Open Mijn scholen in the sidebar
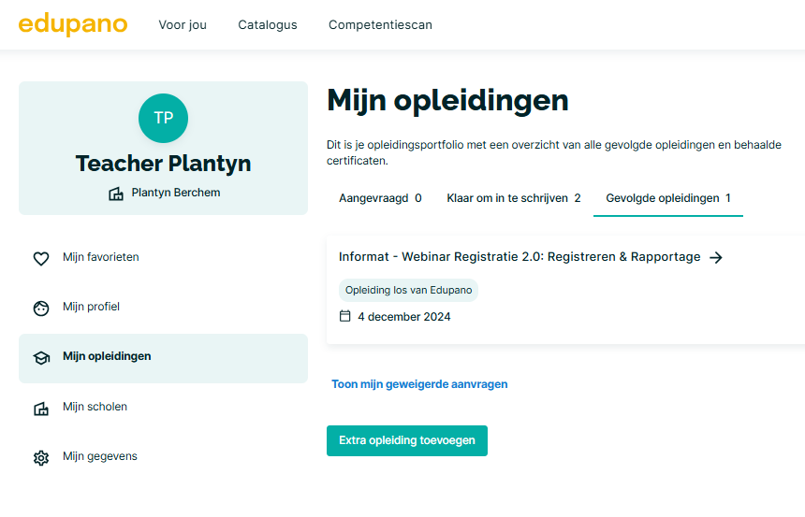805x517 pixels. (x=95, y=407)
